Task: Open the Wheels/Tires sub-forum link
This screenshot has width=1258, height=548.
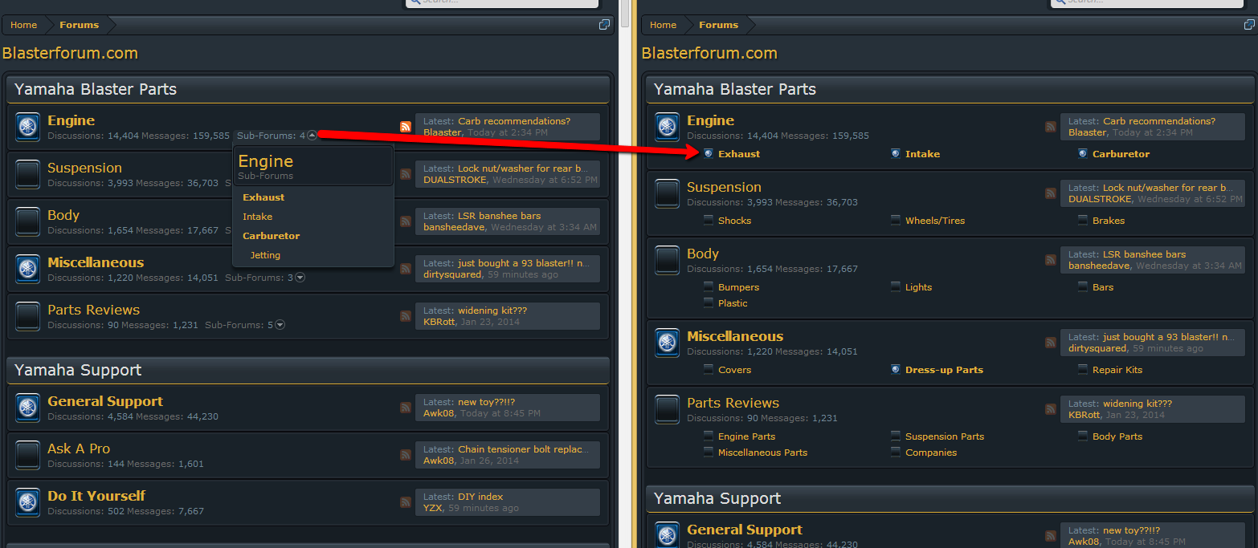Action: point(935,221)
